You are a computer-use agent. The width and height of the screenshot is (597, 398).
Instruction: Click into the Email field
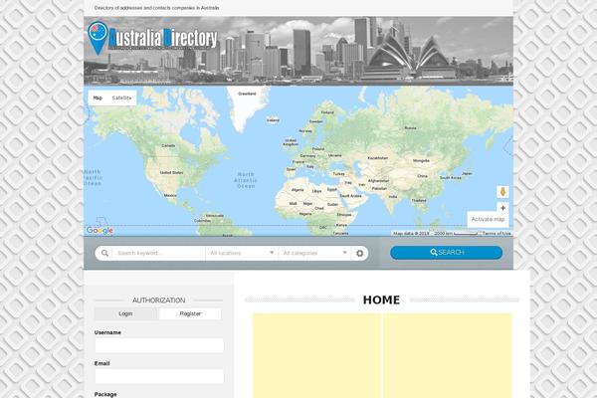(x=159, y=376)
